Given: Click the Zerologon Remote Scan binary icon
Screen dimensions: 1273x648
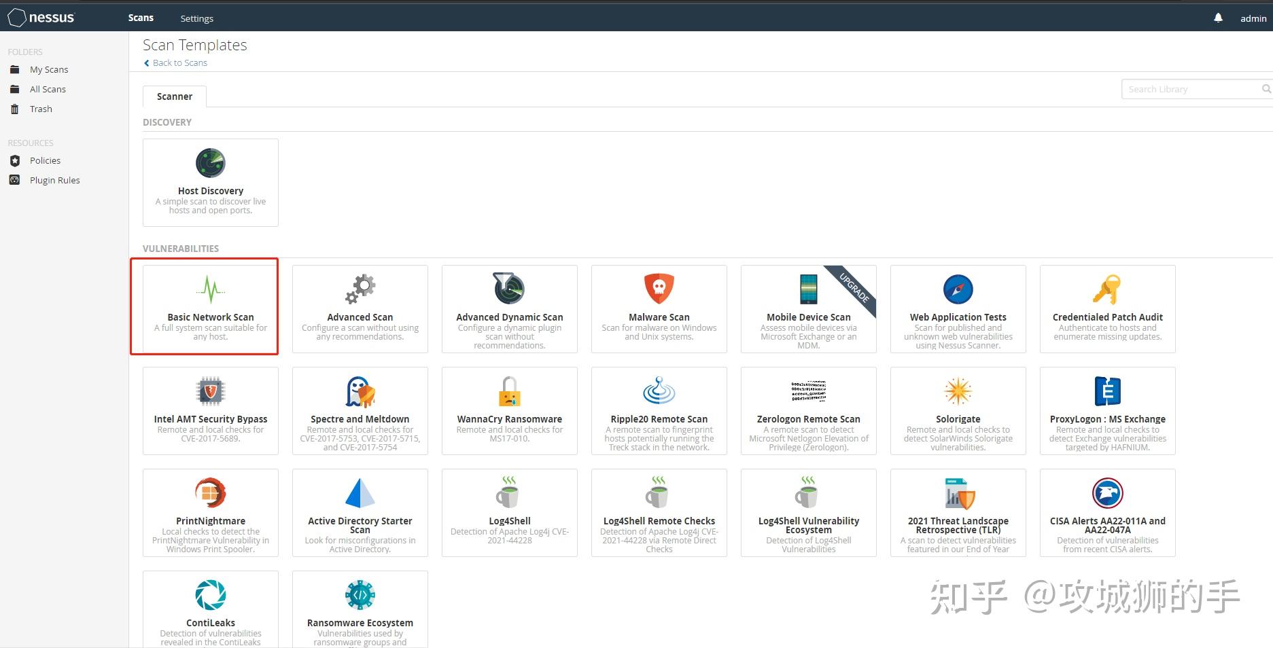Looking at the screenshot, I should (x=809, y=391).
